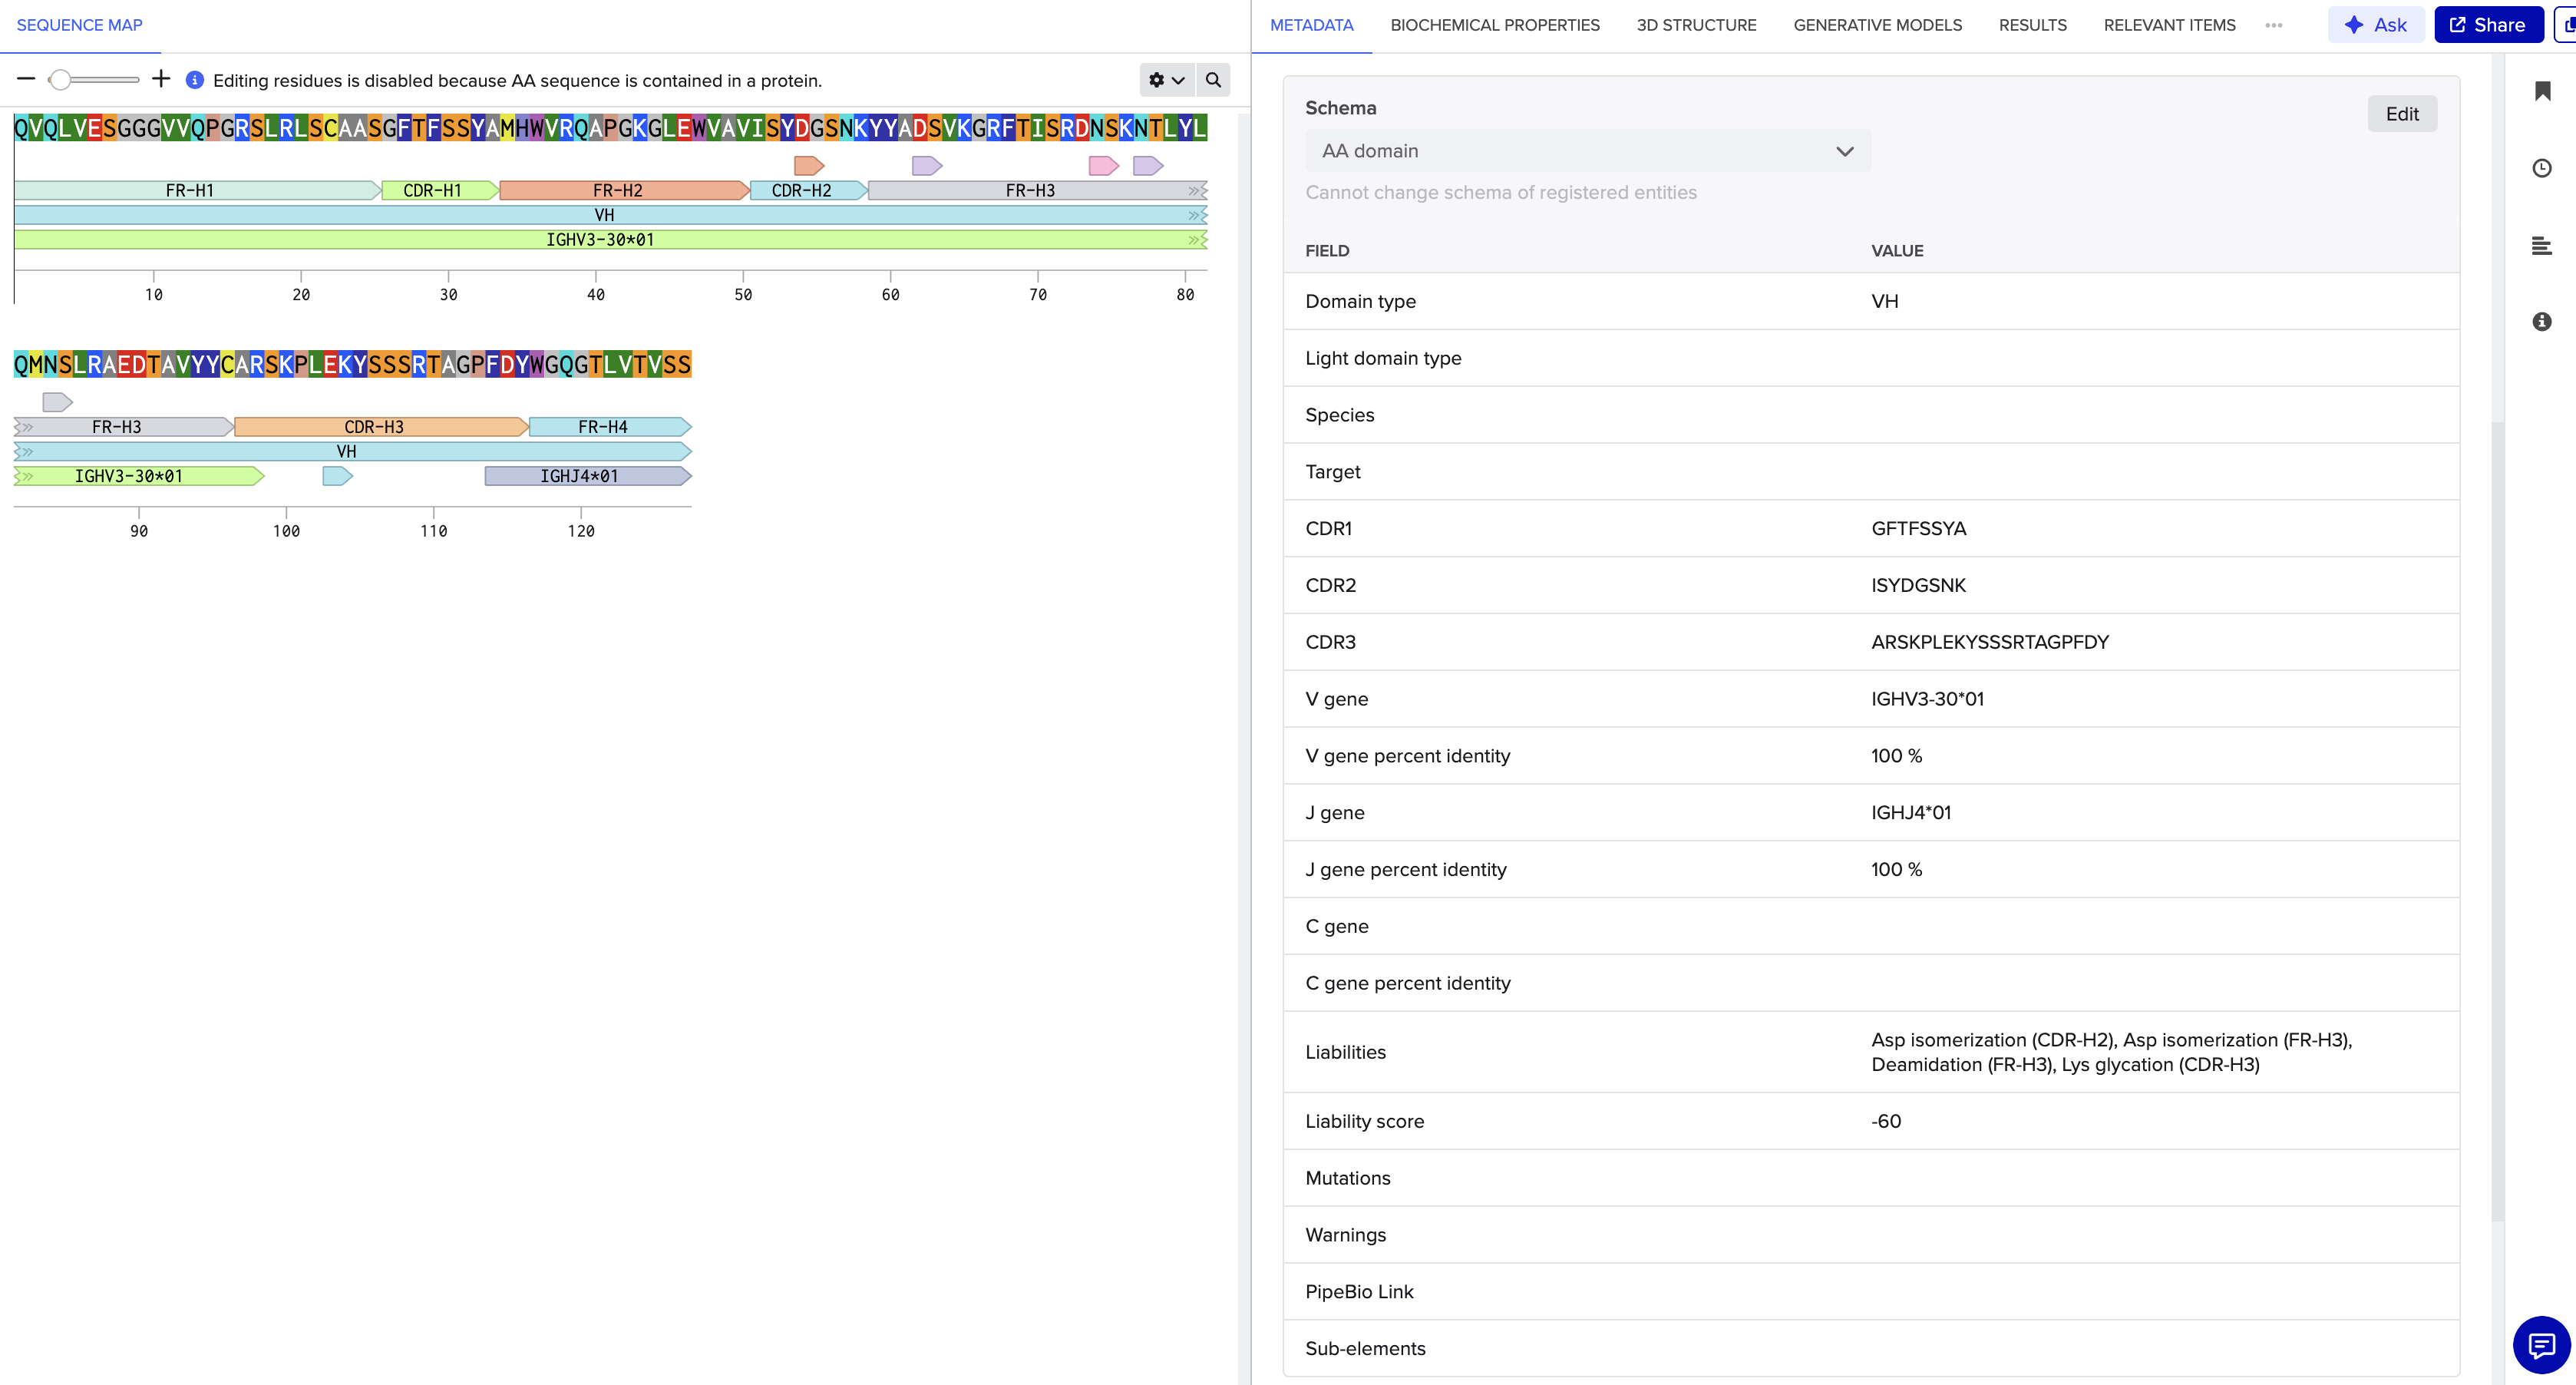Select the CDR-H2 annotation
The width and height of the screenshot is (2576, 1385).
pos(808,190)
